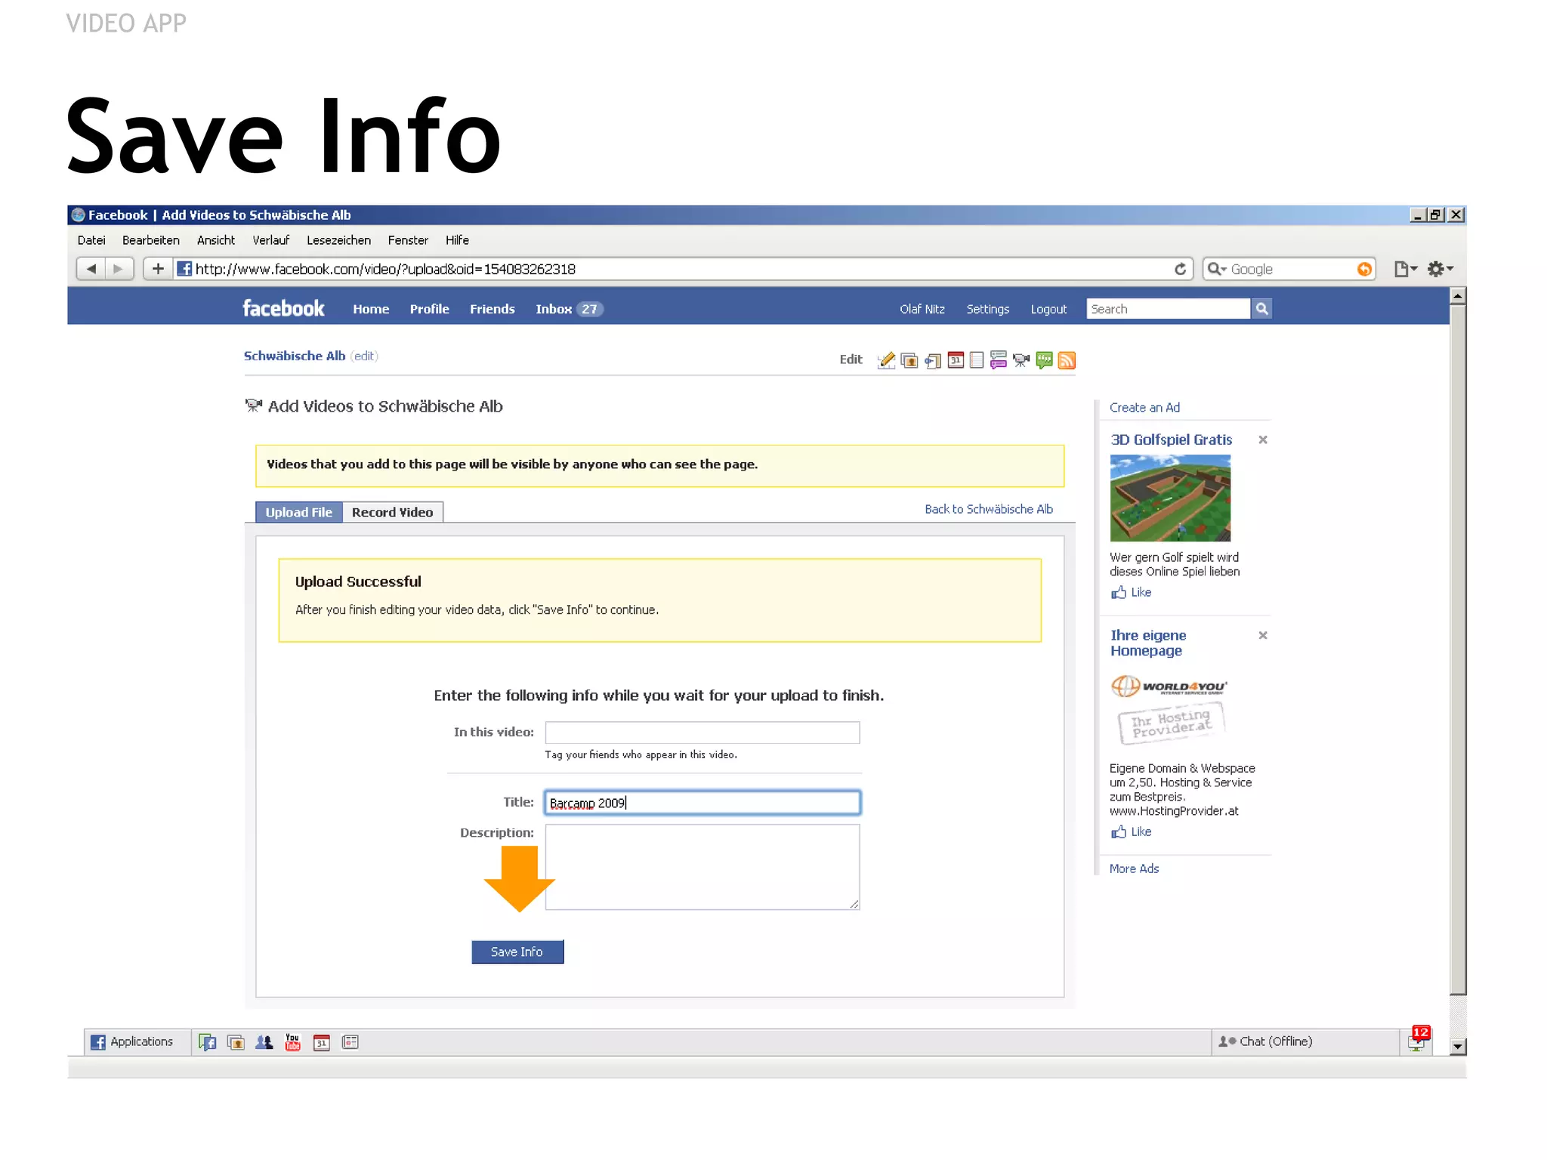Image resolution: width=1547 pixels, height=1160 pixels.
Task: Open the notifications icon with red 12 badge
Action: click(1418, 1039)
